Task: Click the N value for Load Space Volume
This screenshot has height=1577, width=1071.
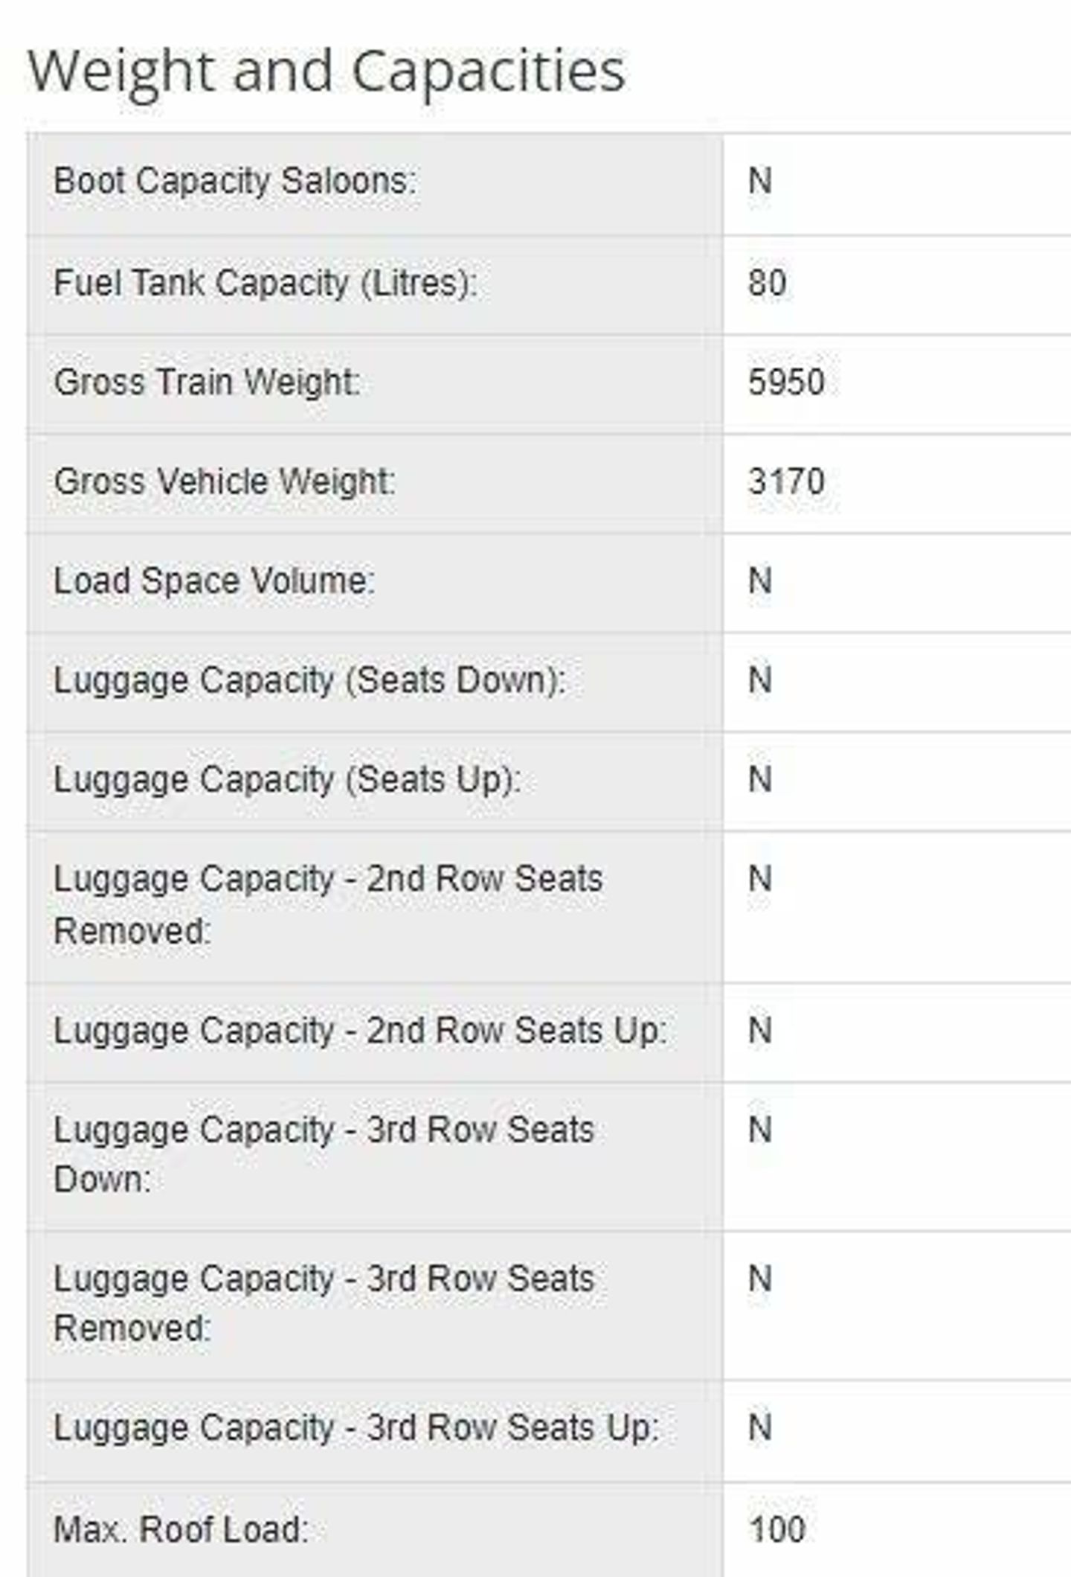Action: click(760, 581)
